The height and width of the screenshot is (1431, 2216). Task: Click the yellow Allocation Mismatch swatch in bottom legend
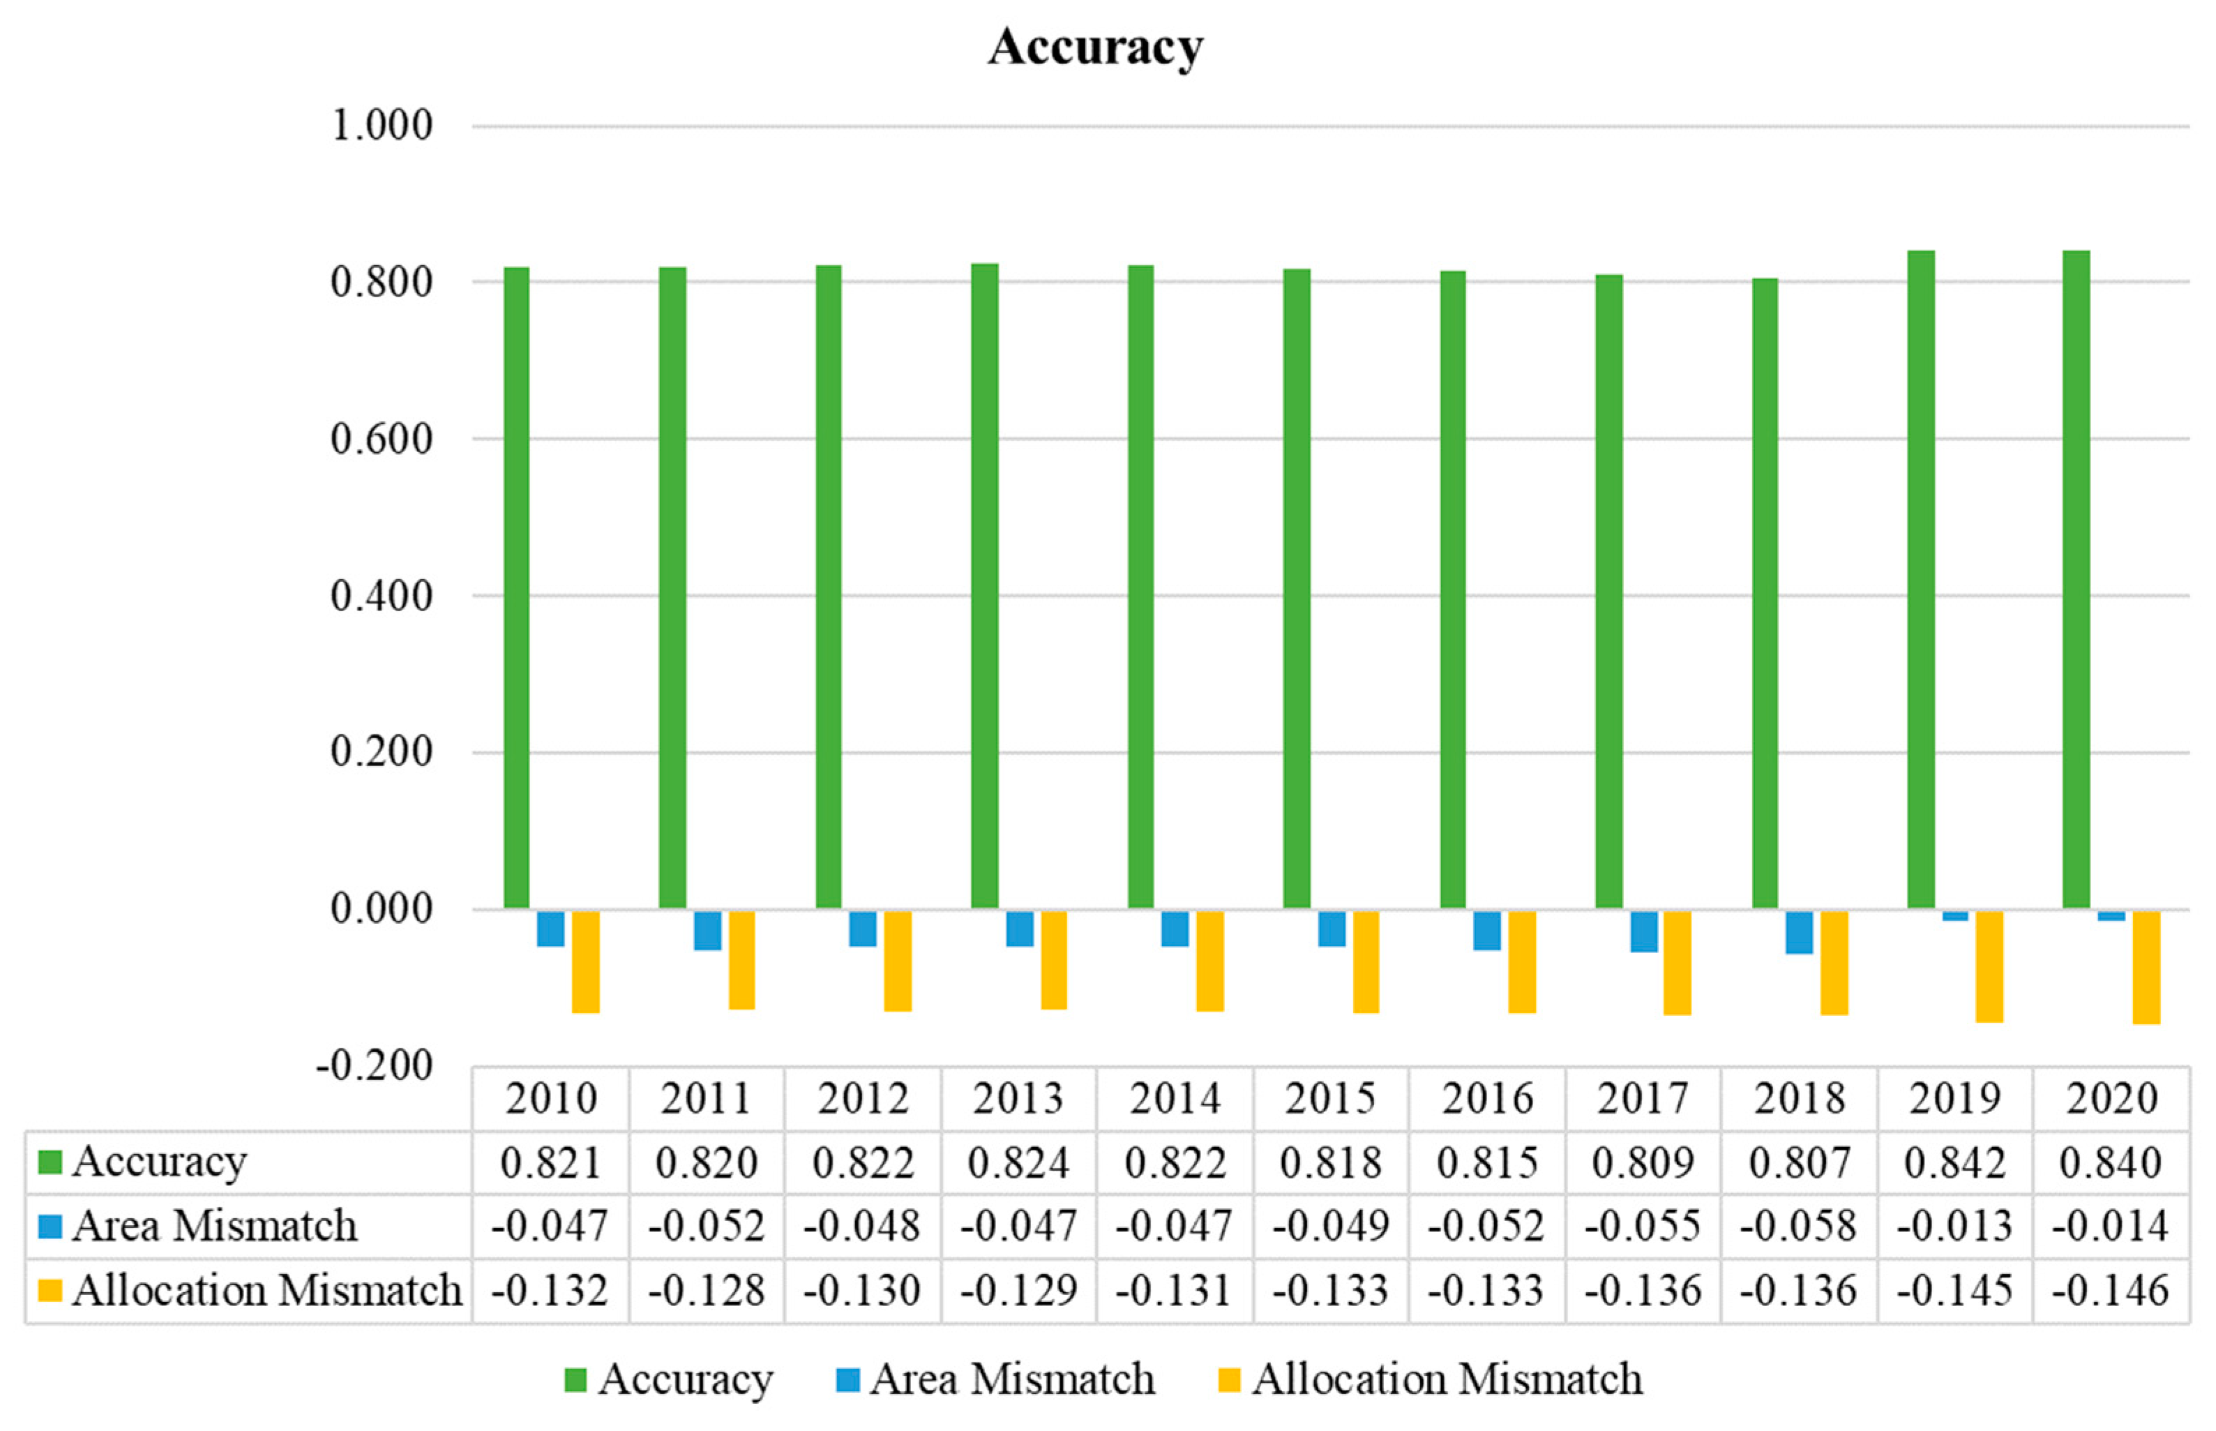coord(1229,1380)
